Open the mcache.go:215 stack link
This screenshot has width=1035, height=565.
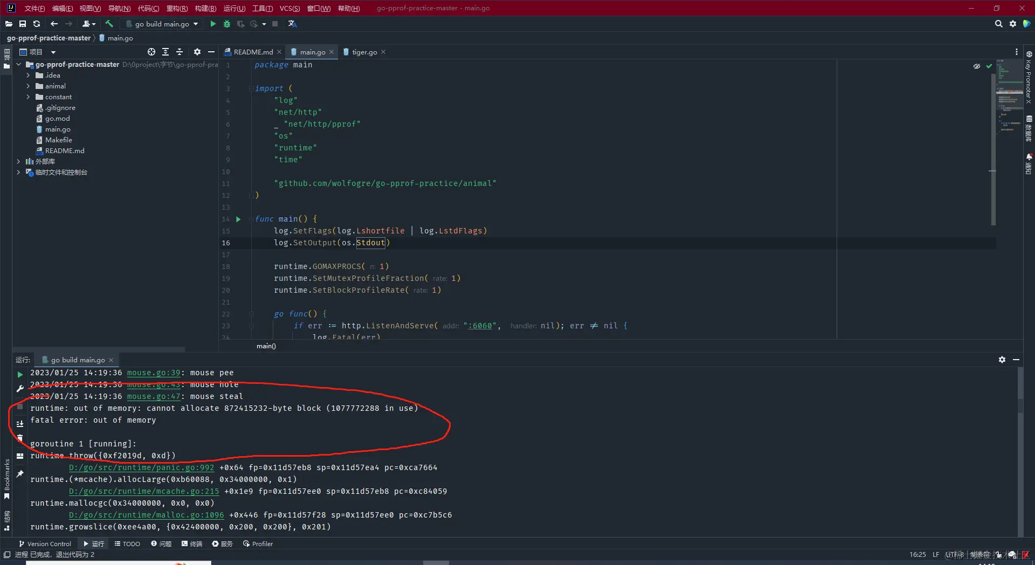pyautogui.click(x=144, y=491)
